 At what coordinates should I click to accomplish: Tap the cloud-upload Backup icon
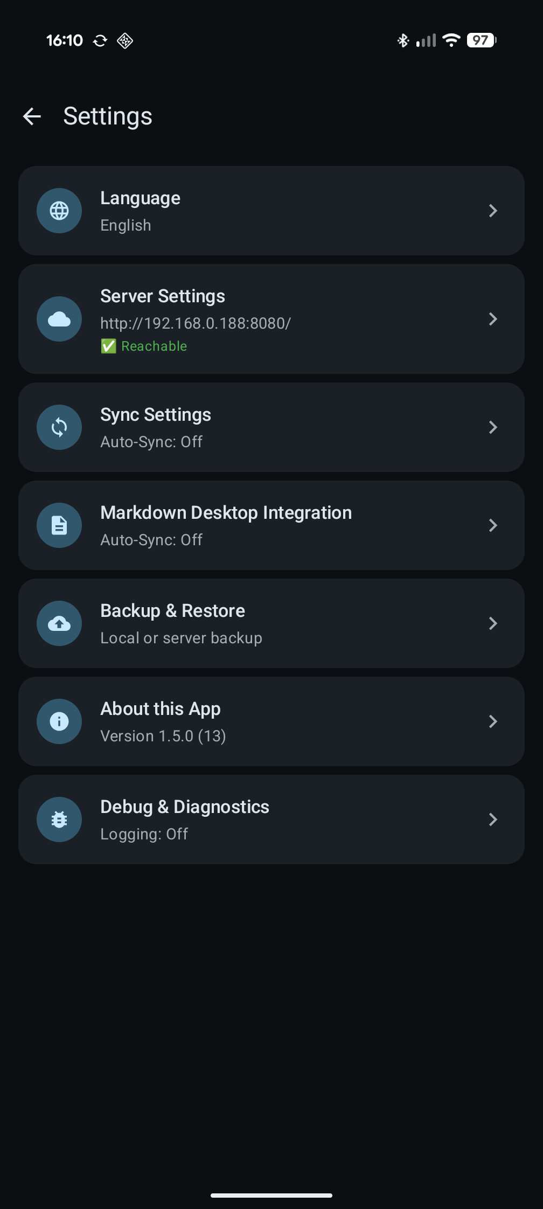(x=59, y=623)
